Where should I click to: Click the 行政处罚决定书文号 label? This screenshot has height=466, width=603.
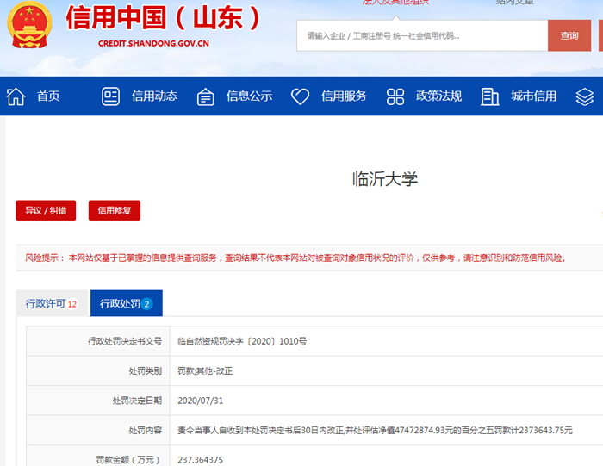pyautogui.click(x=125, y=341)
